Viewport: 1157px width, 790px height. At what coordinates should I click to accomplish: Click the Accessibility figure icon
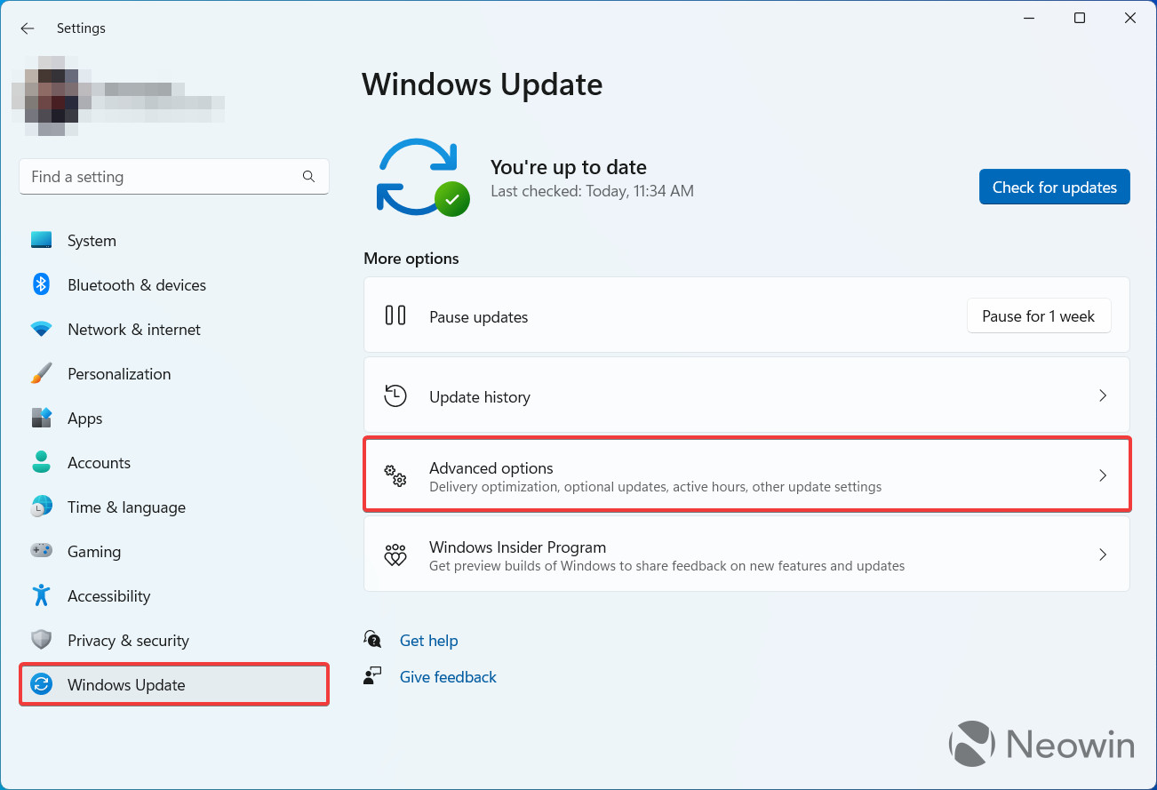pyautogui.click(x=42, y=595)
